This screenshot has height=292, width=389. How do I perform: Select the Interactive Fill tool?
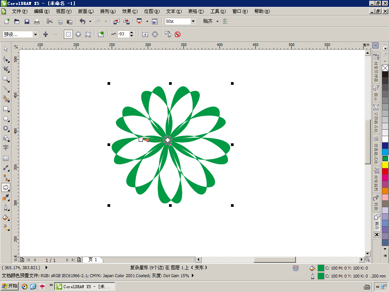click(x=6, y=227)
